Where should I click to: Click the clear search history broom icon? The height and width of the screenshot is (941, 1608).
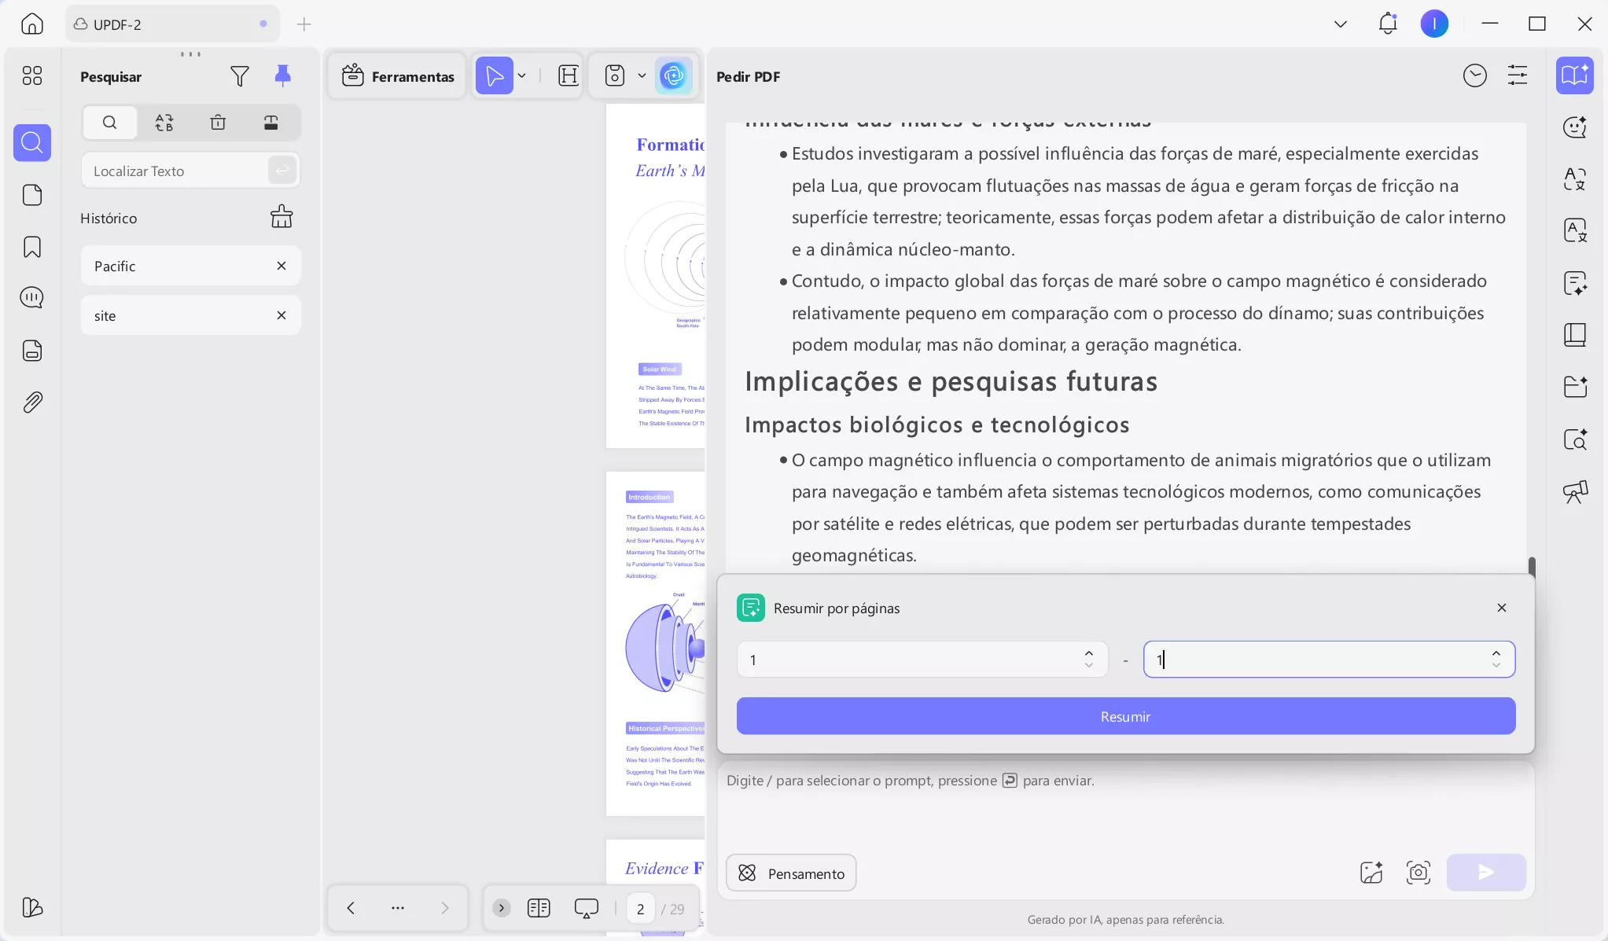pyautogui.click(x=281, y=217)
